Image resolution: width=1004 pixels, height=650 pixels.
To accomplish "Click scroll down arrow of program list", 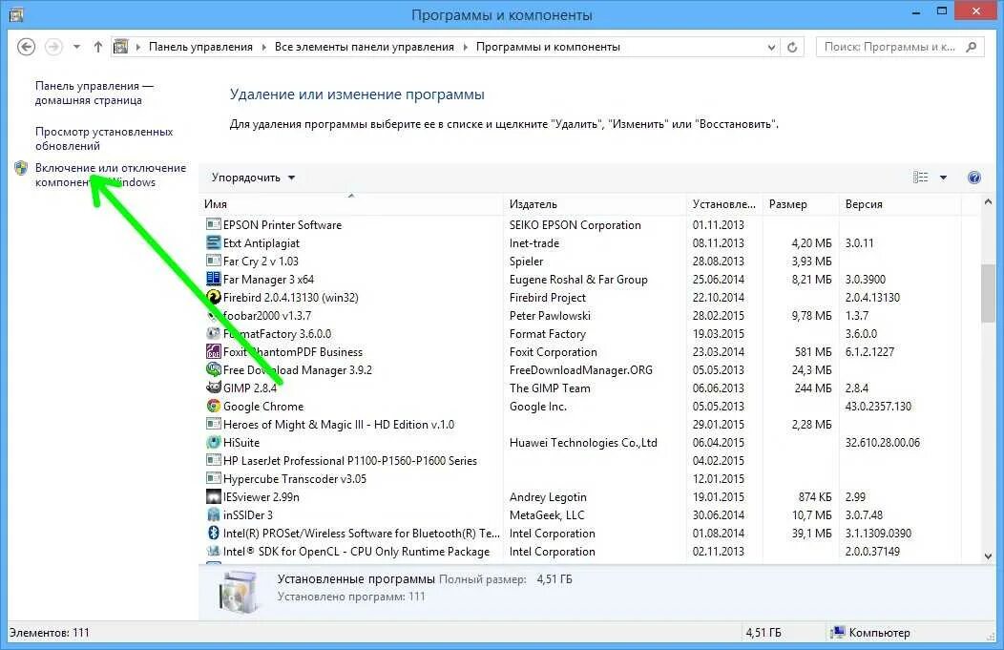I will click(x=988, y=556).
